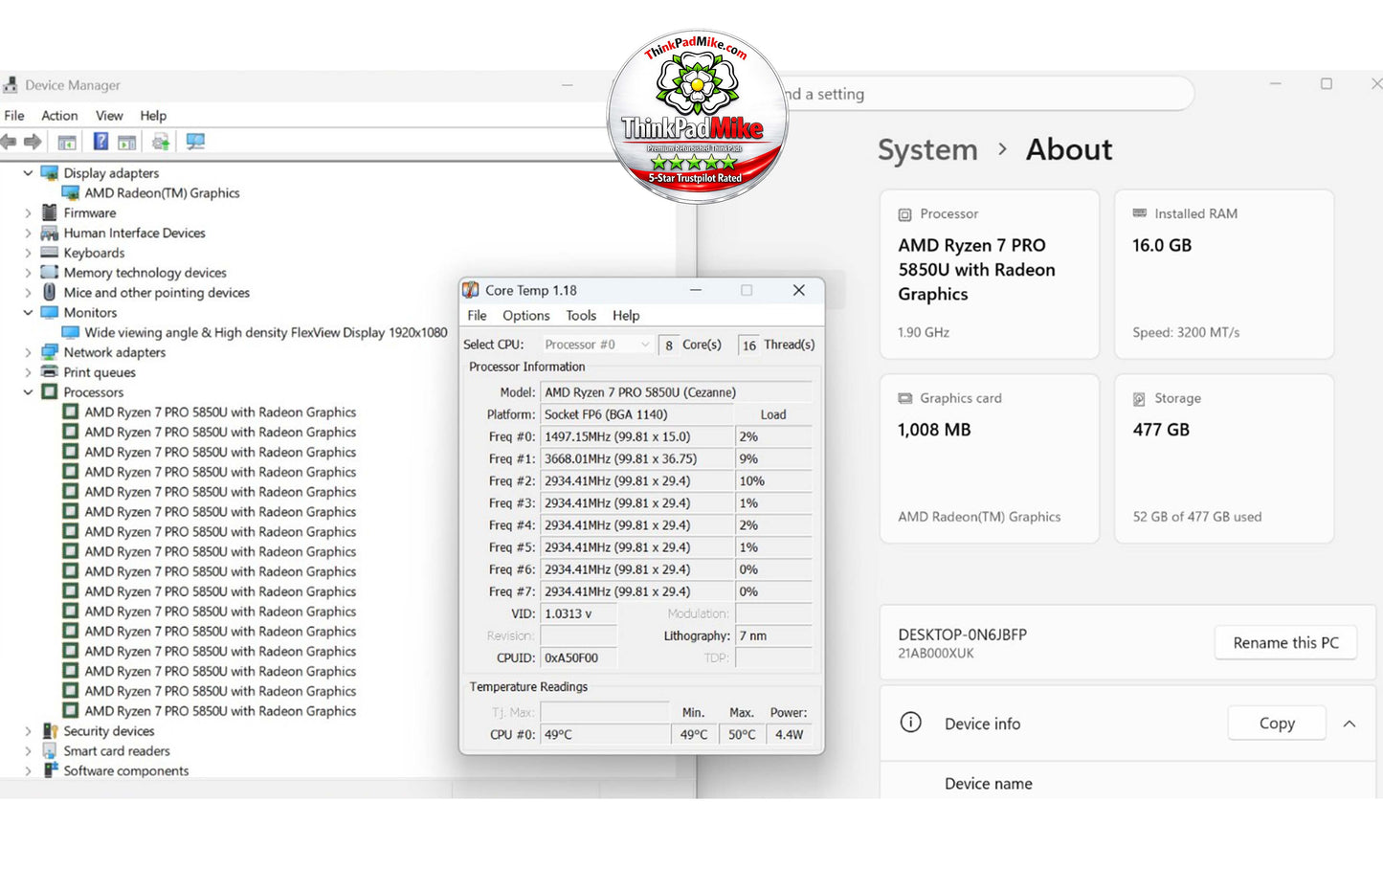The height and width of the screenshot is (869, 1383).
Task: Toggle the action pane toolbar icon
Action: point(126,142)
